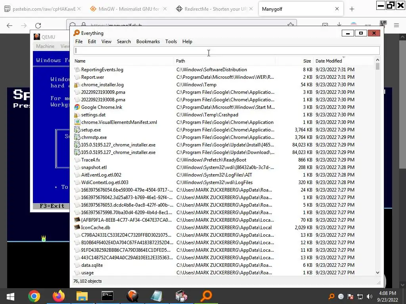Sort results by the Name column header
This screenshot has width=406, height=304.
tap(80, 61)
